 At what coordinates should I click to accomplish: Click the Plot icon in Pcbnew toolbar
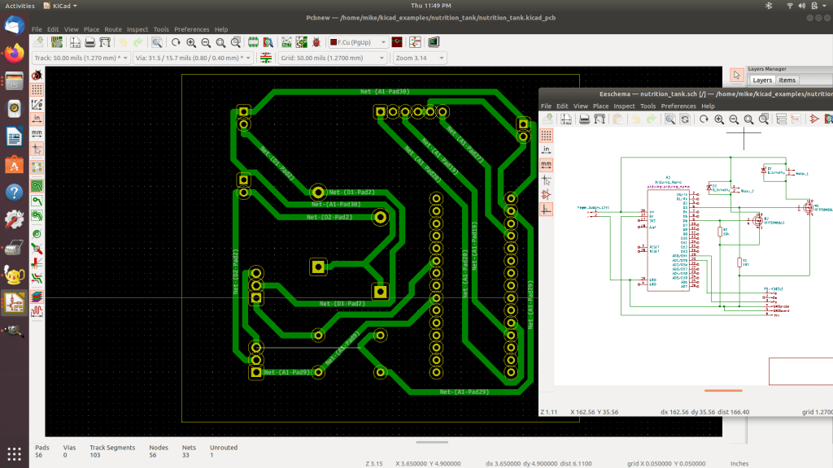(x=105, y=41)
